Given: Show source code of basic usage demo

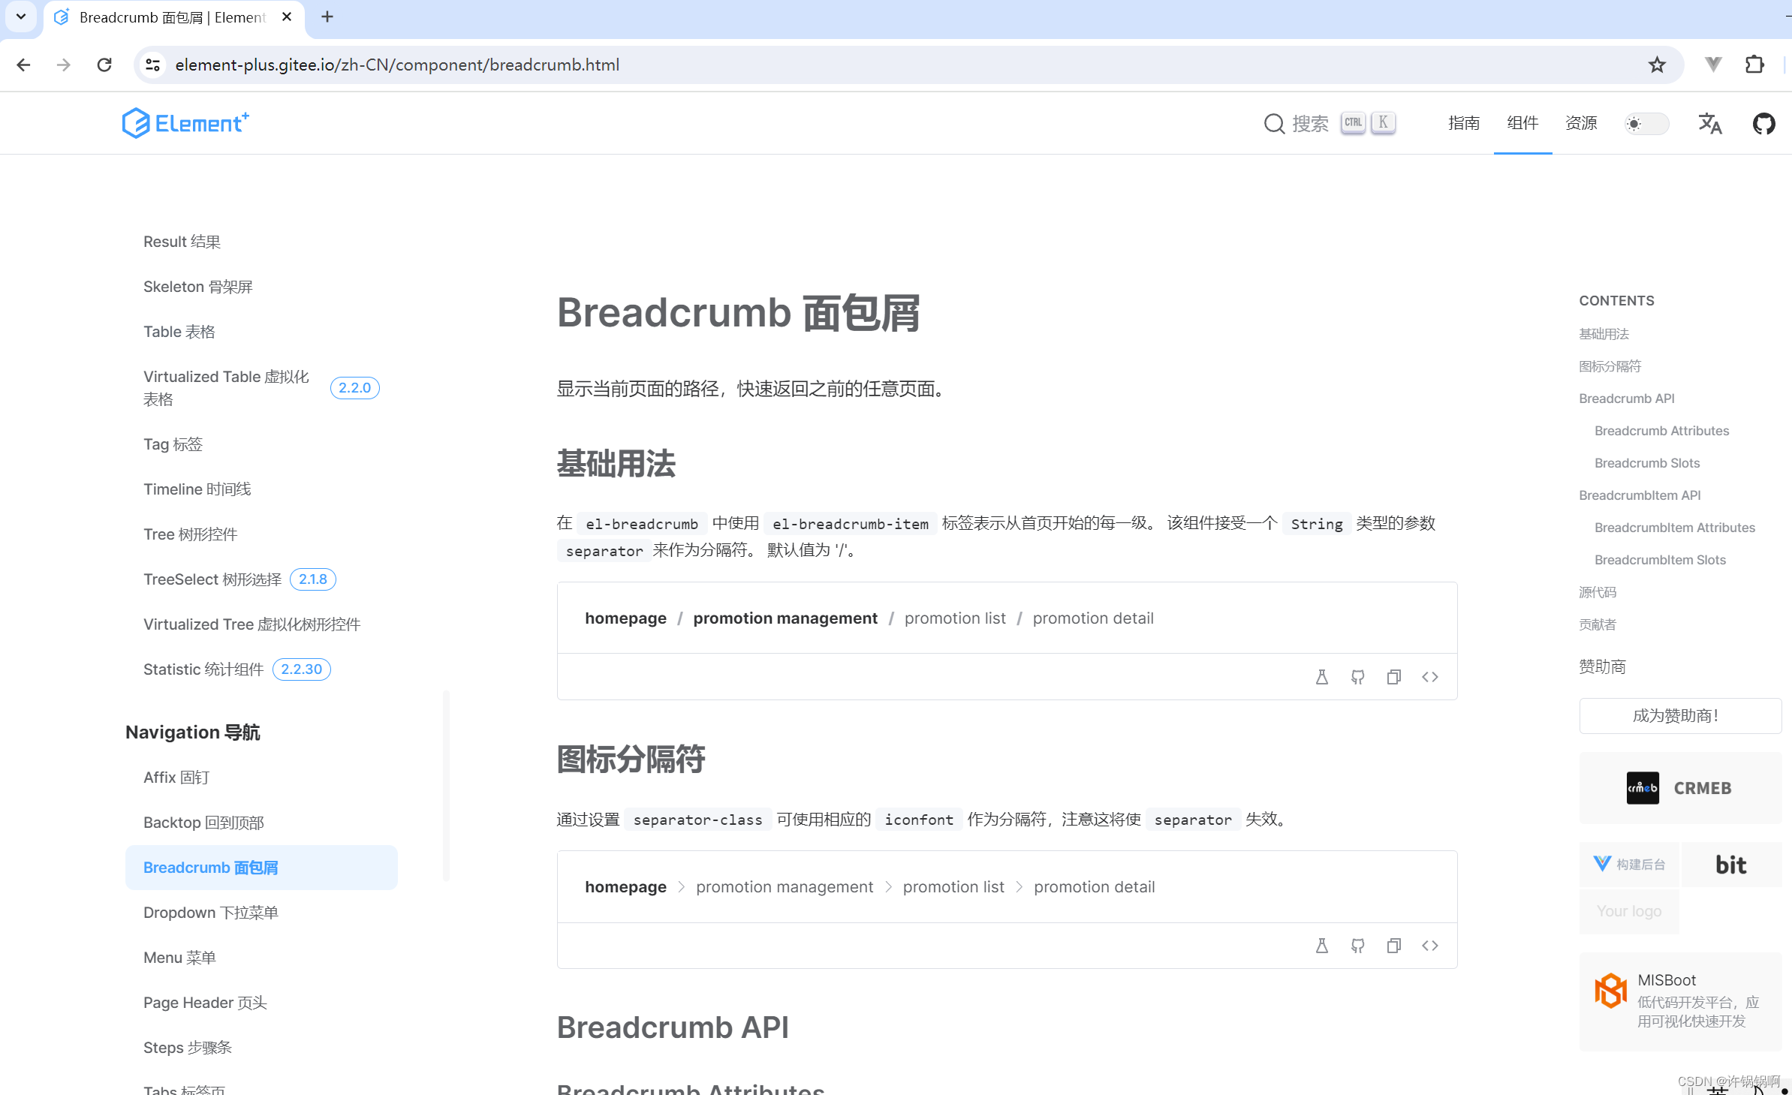Looking at the screenshot, I should coord(1430,677).
